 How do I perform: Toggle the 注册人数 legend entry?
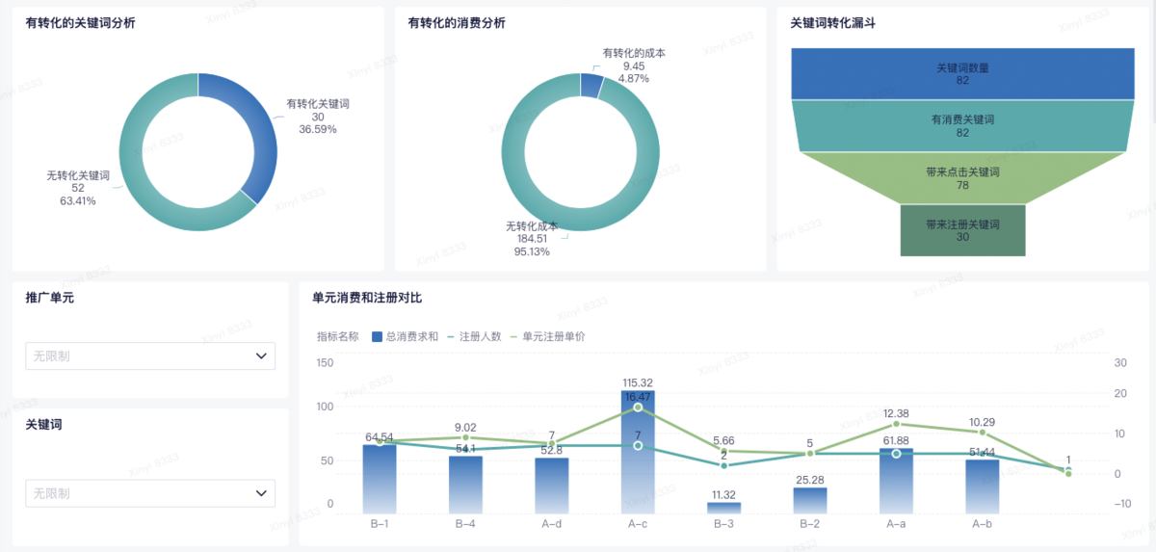tap(475, 337)
